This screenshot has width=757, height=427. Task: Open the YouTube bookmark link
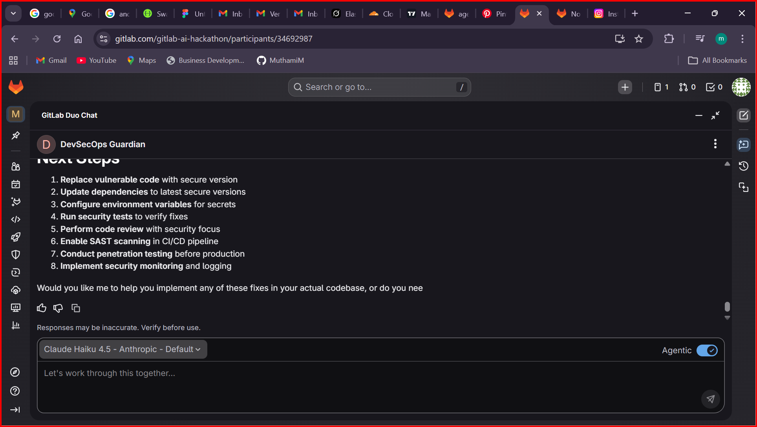pyautogui.click(x=97, y=60)
